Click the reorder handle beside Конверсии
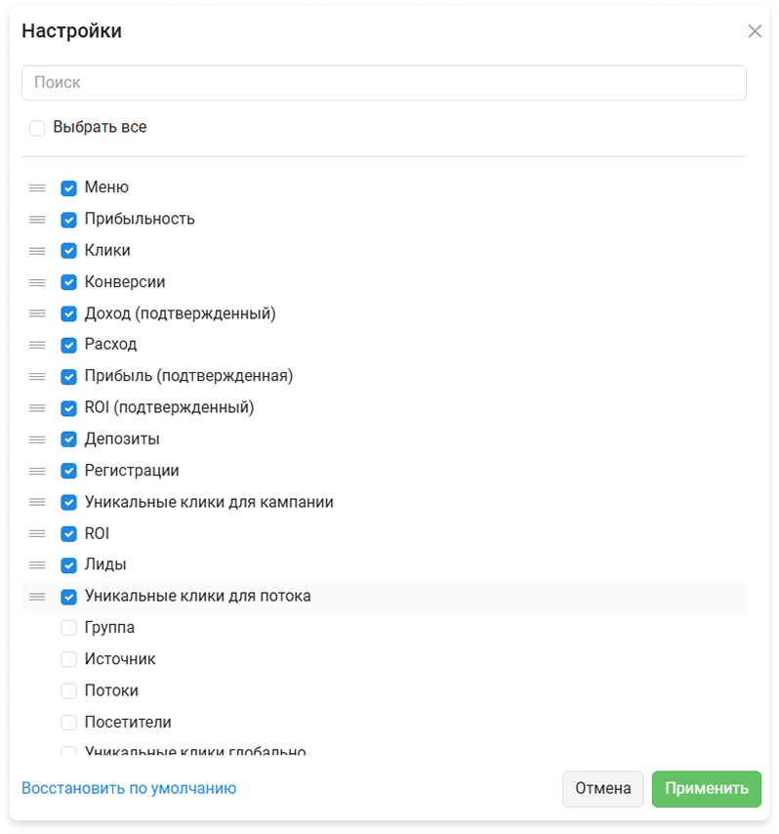This screenshot has height=834, width=779. coord(37,282)
